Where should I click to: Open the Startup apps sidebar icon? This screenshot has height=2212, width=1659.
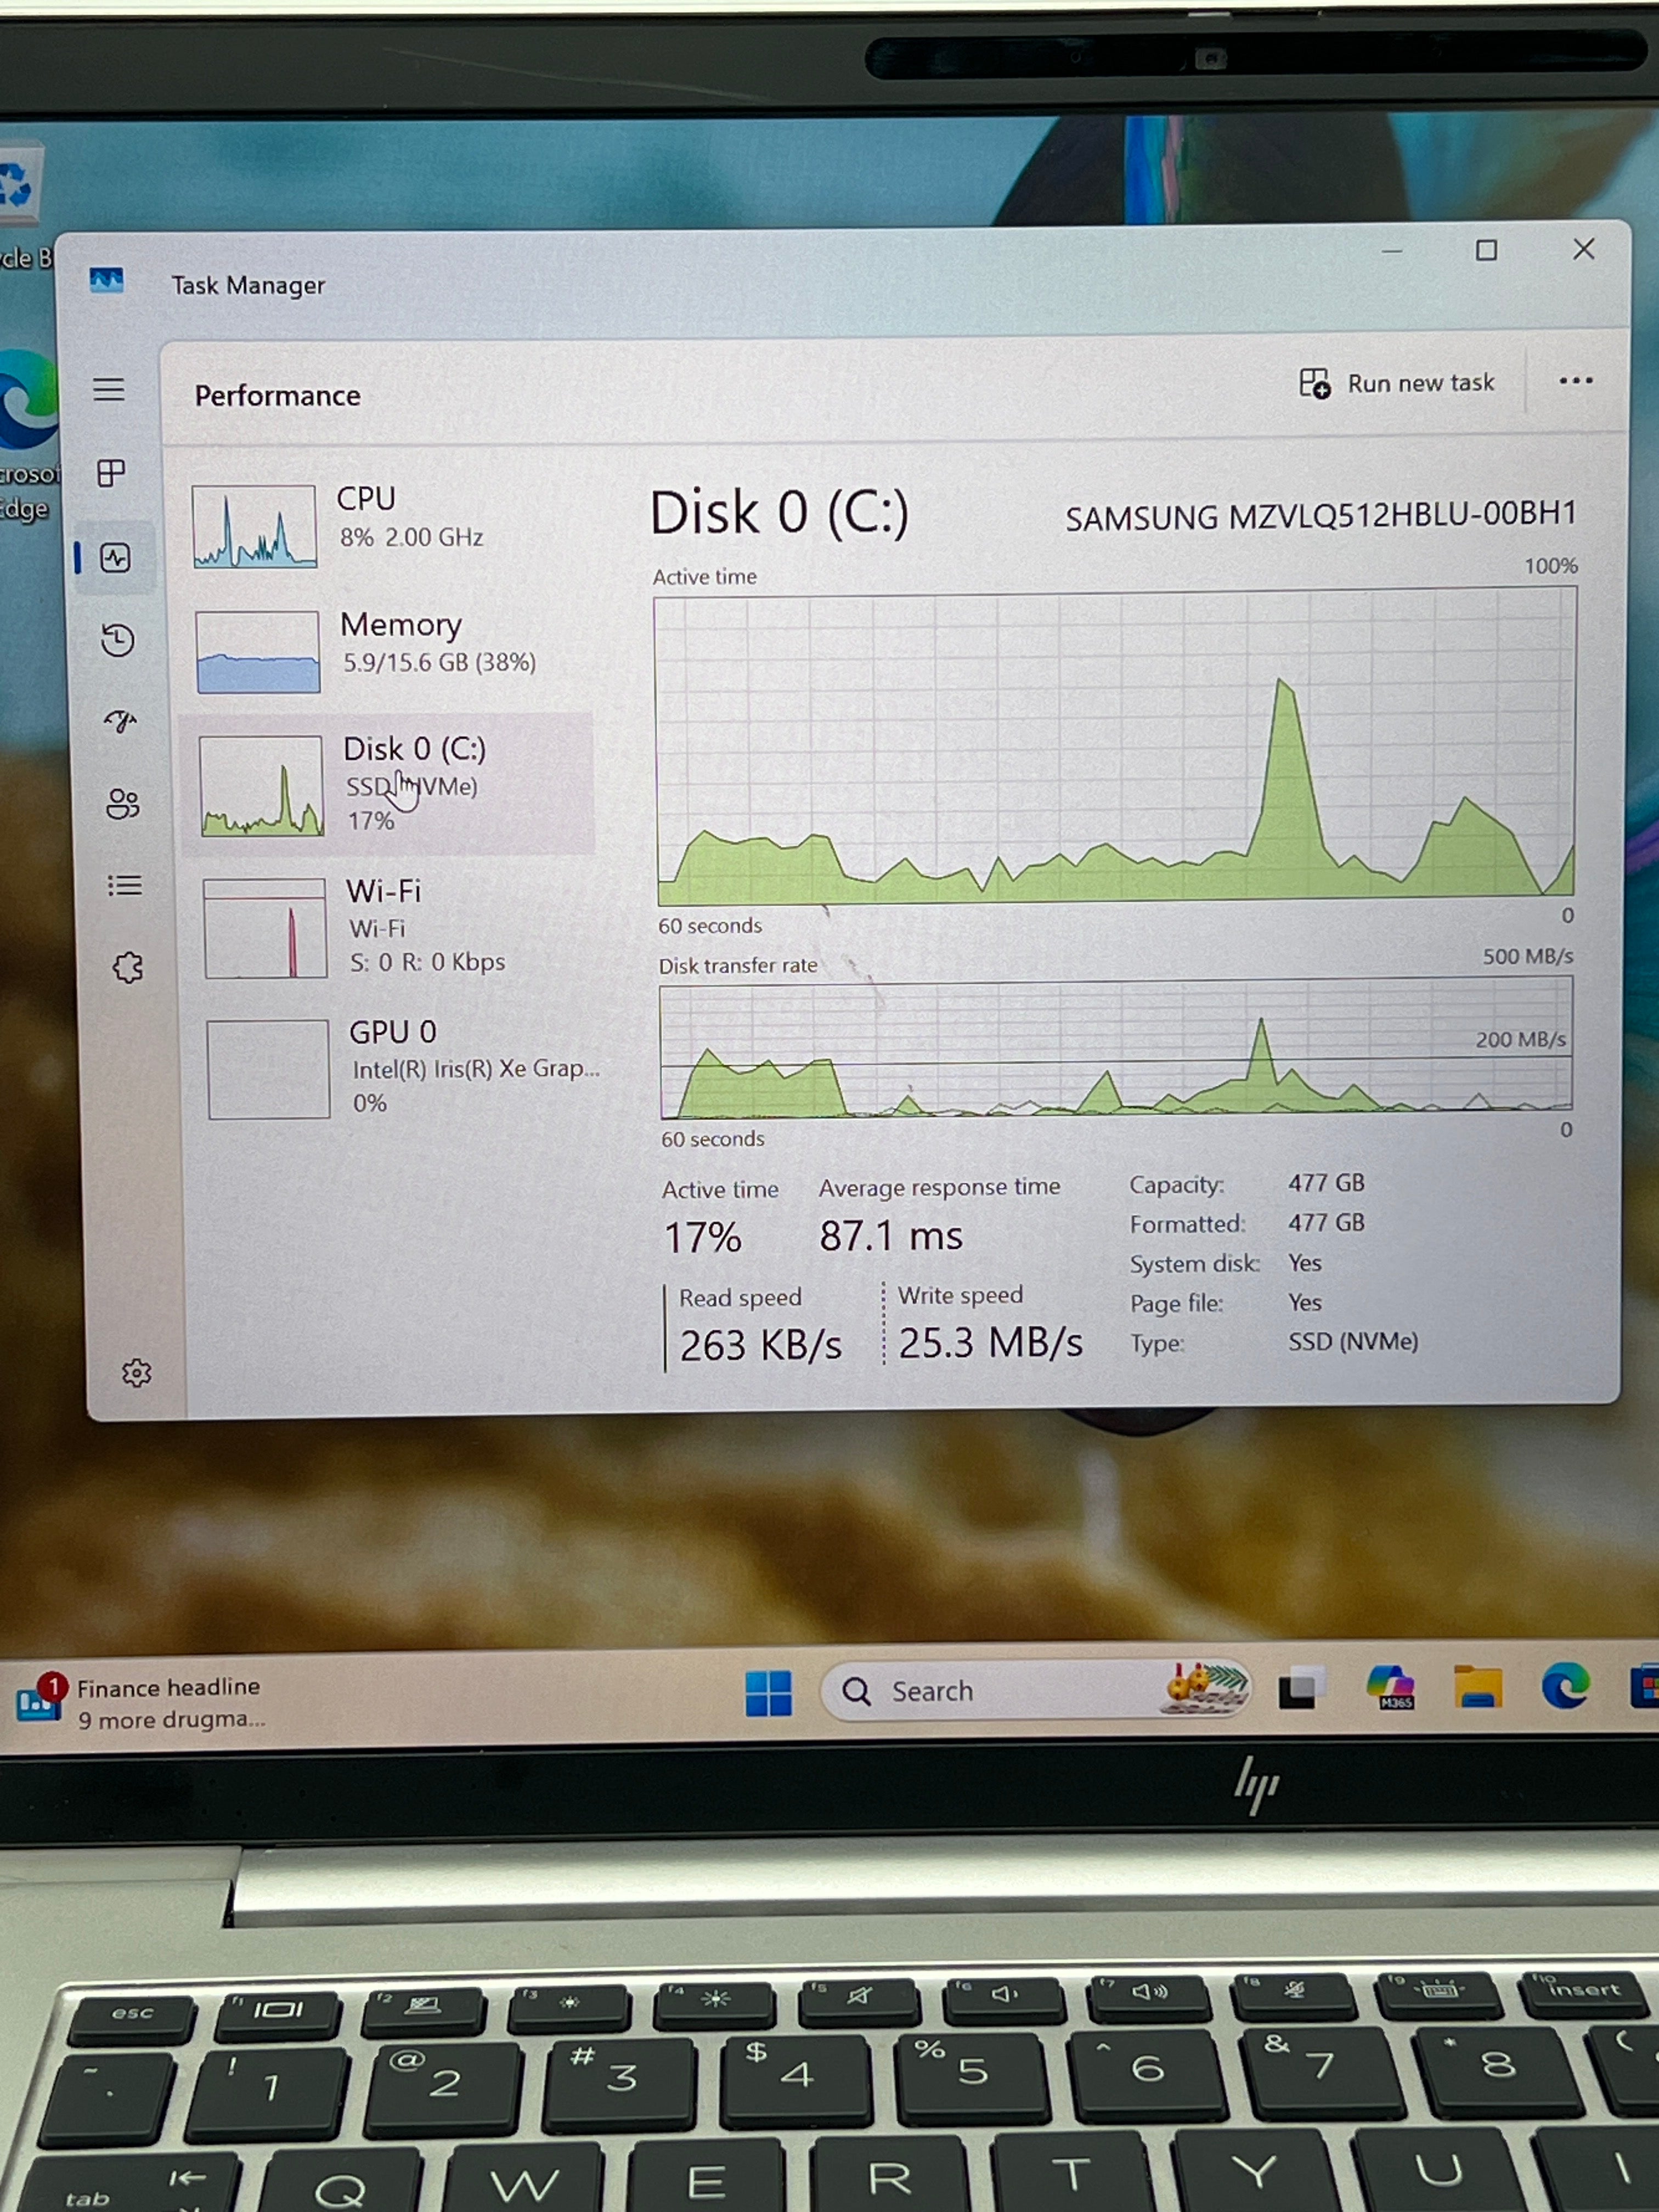click(120, 721)
